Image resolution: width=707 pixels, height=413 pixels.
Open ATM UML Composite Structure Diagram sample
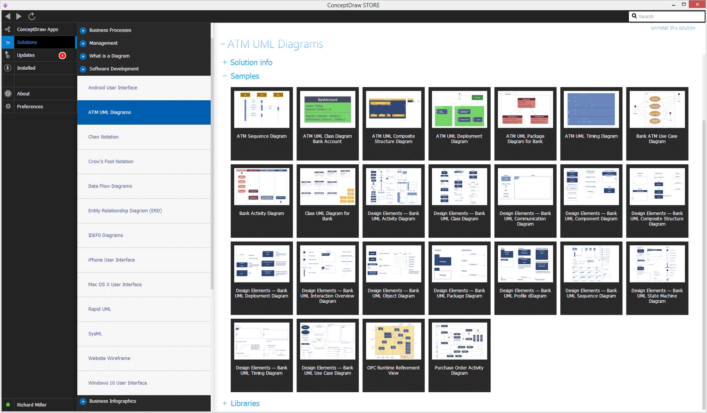click(394, 124)
